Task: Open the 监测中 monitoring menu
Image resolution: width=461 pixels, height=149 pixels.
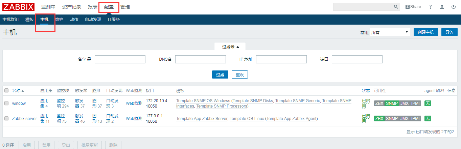Action: pyautogui.click(x=48, y=7)
